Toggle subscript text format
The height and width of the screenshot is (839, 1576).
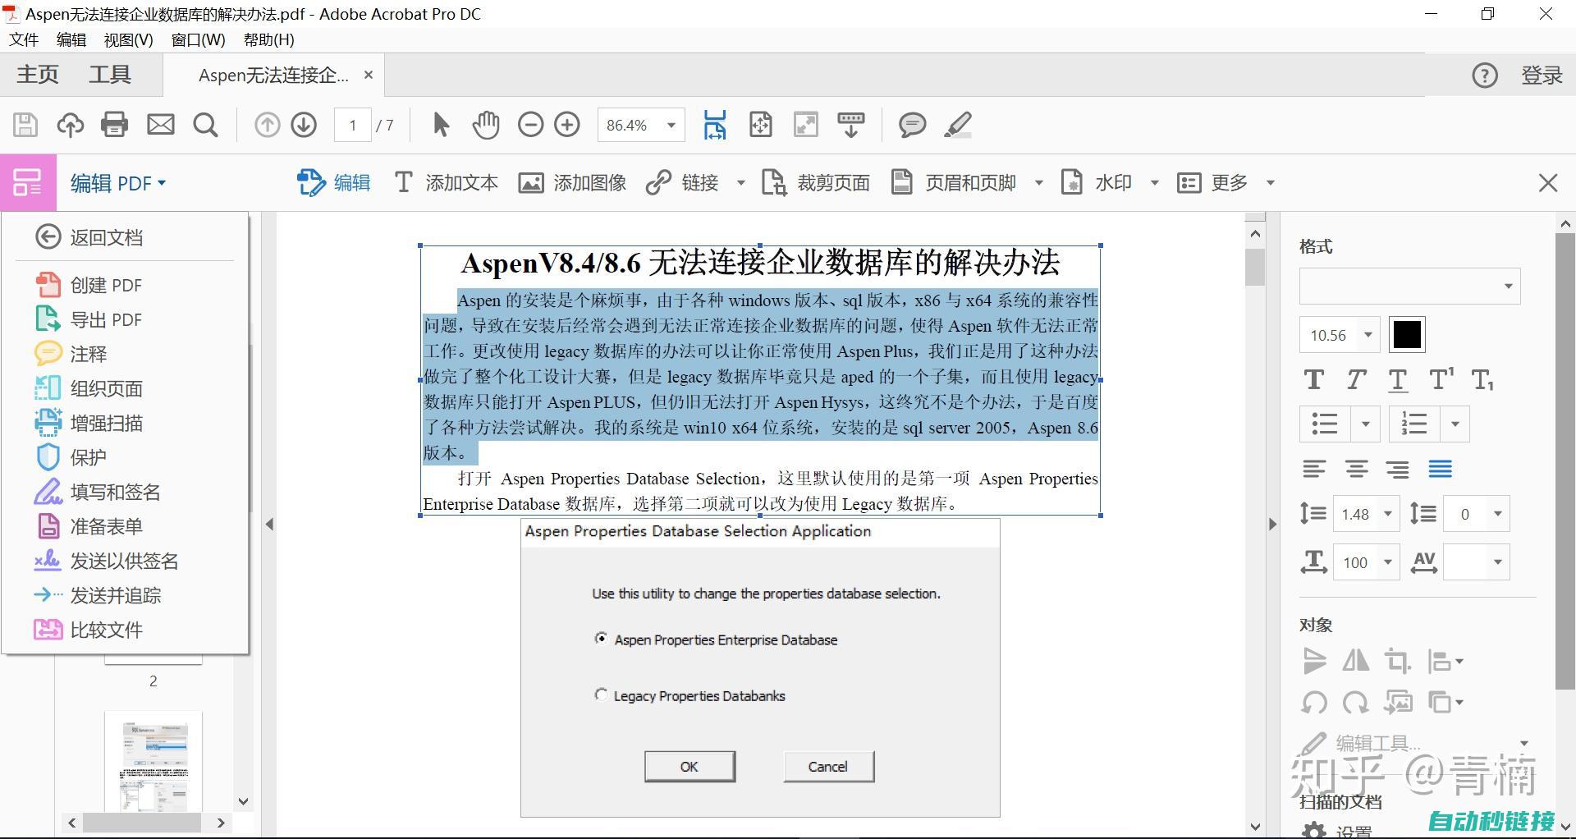1482,379
